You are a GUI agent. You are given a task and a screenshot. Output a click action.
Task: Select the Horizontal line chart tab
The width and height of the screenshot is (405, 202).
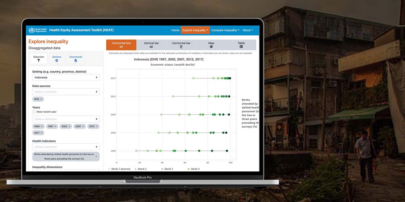pyautogui.click(x=121, y=45)
